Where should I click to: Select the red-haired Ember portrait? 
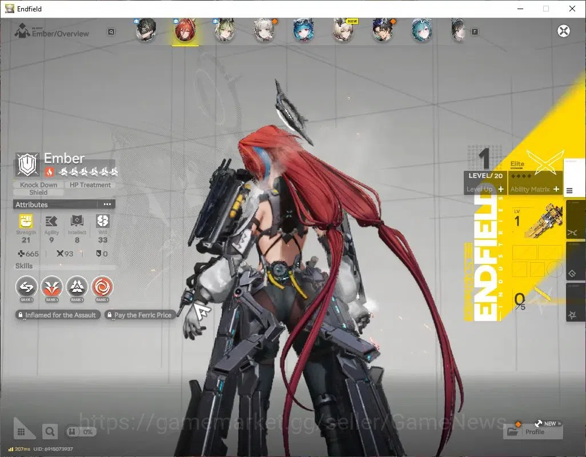click(x=185, y=30)
